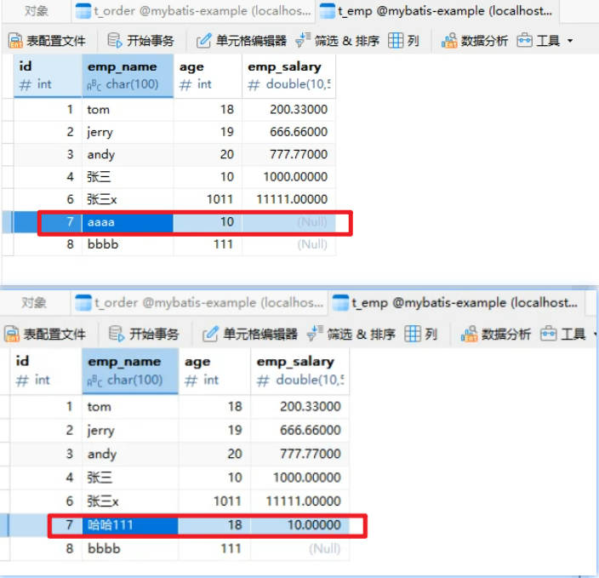This screenshot has width=599, height=578.
Task: Click tools toolbox icon in top window
Action: [524, 40]
